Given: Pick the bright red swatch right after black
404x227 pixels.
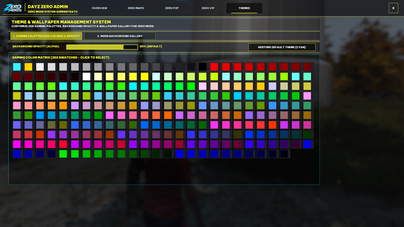Looking at the screenshot, I should (214, 67).
